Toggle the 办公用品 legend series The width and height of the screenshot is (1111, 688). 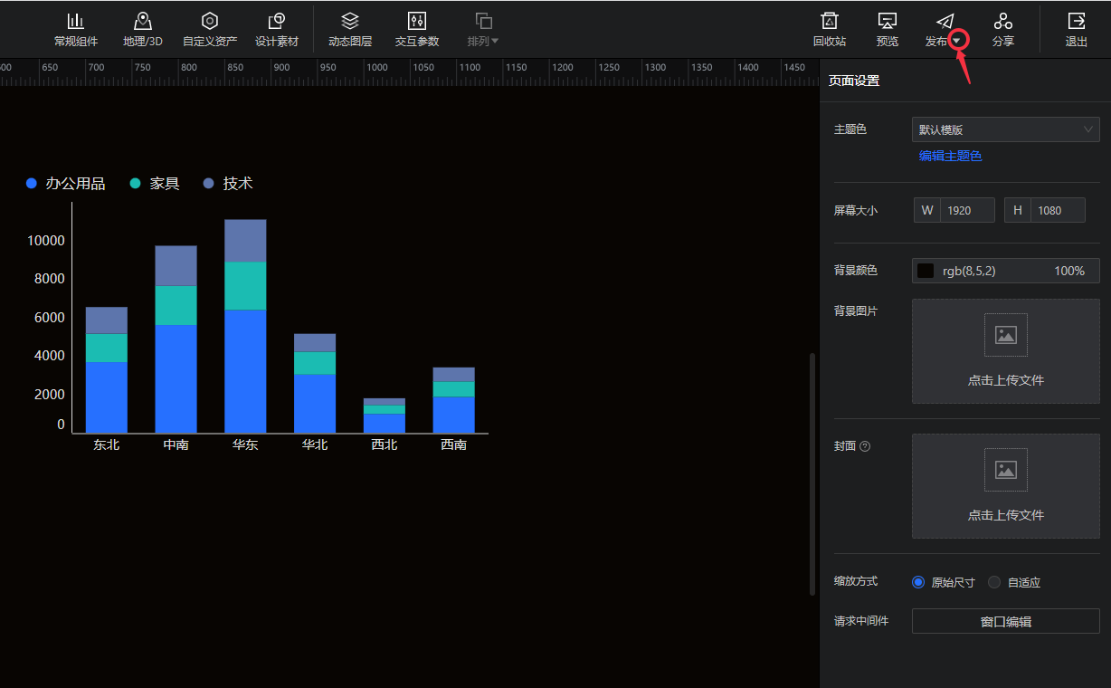pos(66,184)
